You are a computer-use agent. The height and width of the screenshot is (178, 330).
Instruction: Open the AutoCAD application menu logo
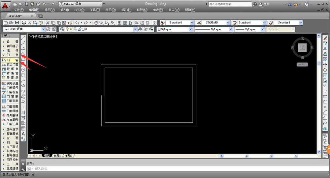point(5,6)
